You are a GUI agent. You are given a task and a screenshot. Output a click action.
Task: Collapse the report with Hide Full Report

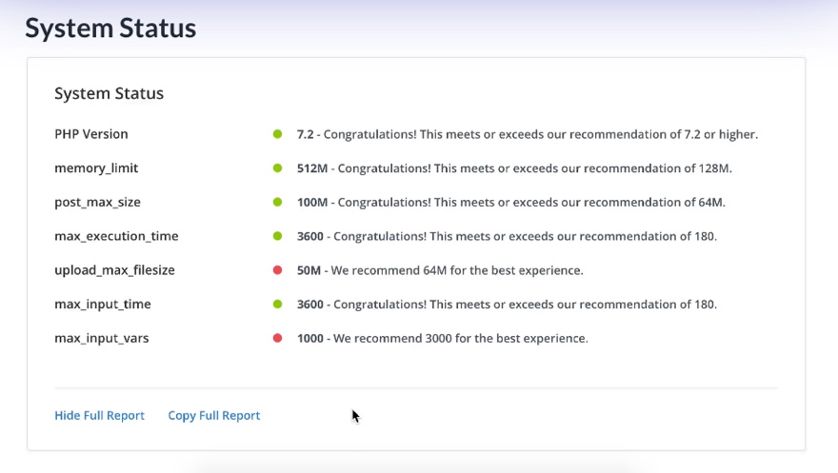100,416
